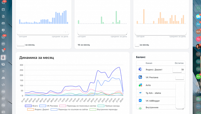The height and width of the screenshot is (114, 201).
Task: Click the VK AdBlogger star icon
Action: tap(140, 101)
